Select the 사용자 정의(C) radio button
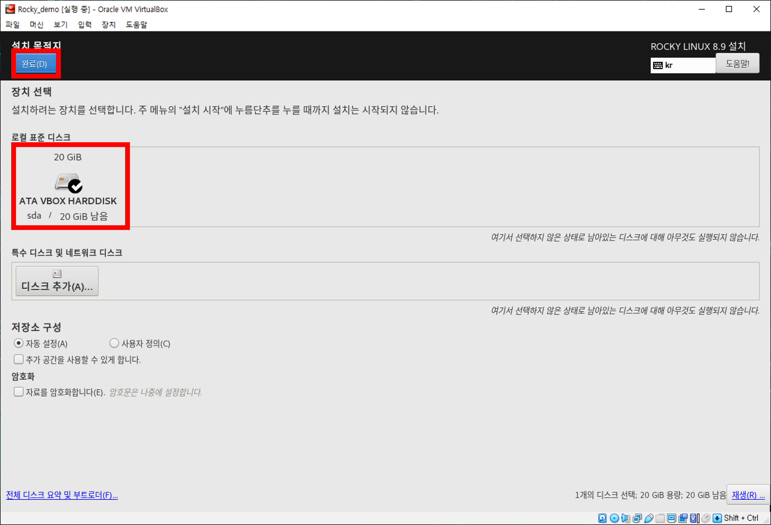This screenshot has height=525, width=771. pyautogui.click(x=114, y=343)
